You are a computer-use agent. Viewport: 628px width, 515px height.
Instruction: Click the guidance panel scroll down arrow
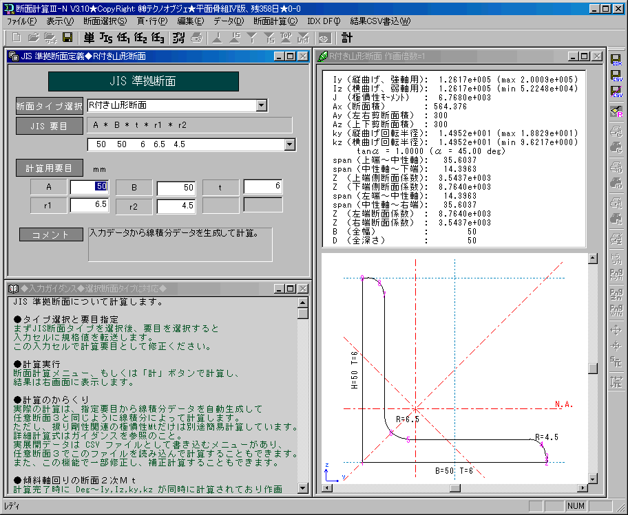(303, 489)
